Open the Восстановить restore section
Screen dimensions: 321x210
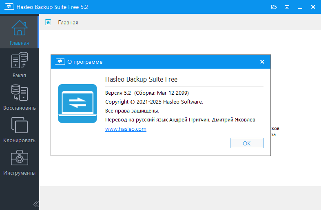[19, 97]
